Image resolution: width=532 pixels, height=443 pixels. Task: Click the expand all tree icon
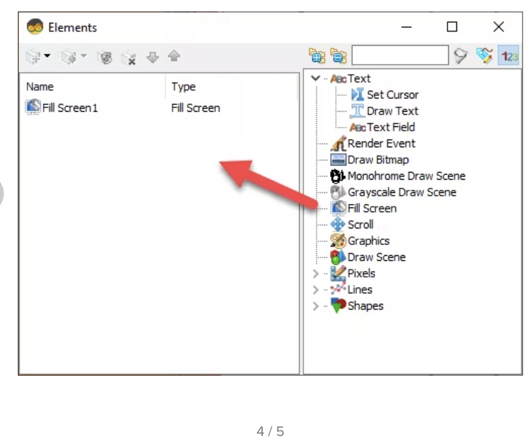click(316, 56)
